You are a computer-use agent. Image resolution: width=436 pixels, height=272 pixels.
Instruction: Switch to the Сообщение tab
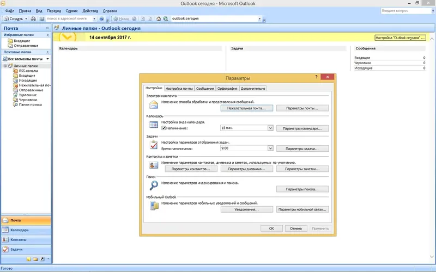point(205,89)
